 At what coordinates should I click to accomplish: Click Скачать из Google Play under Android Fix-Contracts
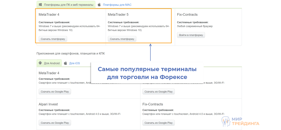[x=158, y=123]
